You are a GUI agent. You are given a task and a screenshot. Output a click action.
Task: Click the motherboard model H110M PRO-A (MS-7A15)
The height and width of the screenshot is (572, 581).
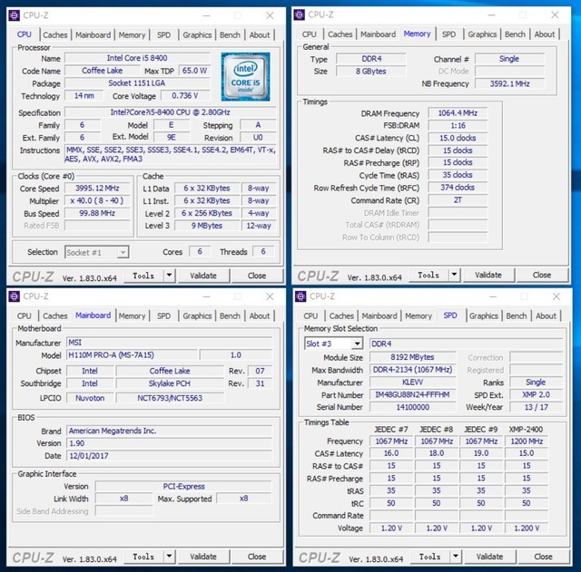pos(132,354)
